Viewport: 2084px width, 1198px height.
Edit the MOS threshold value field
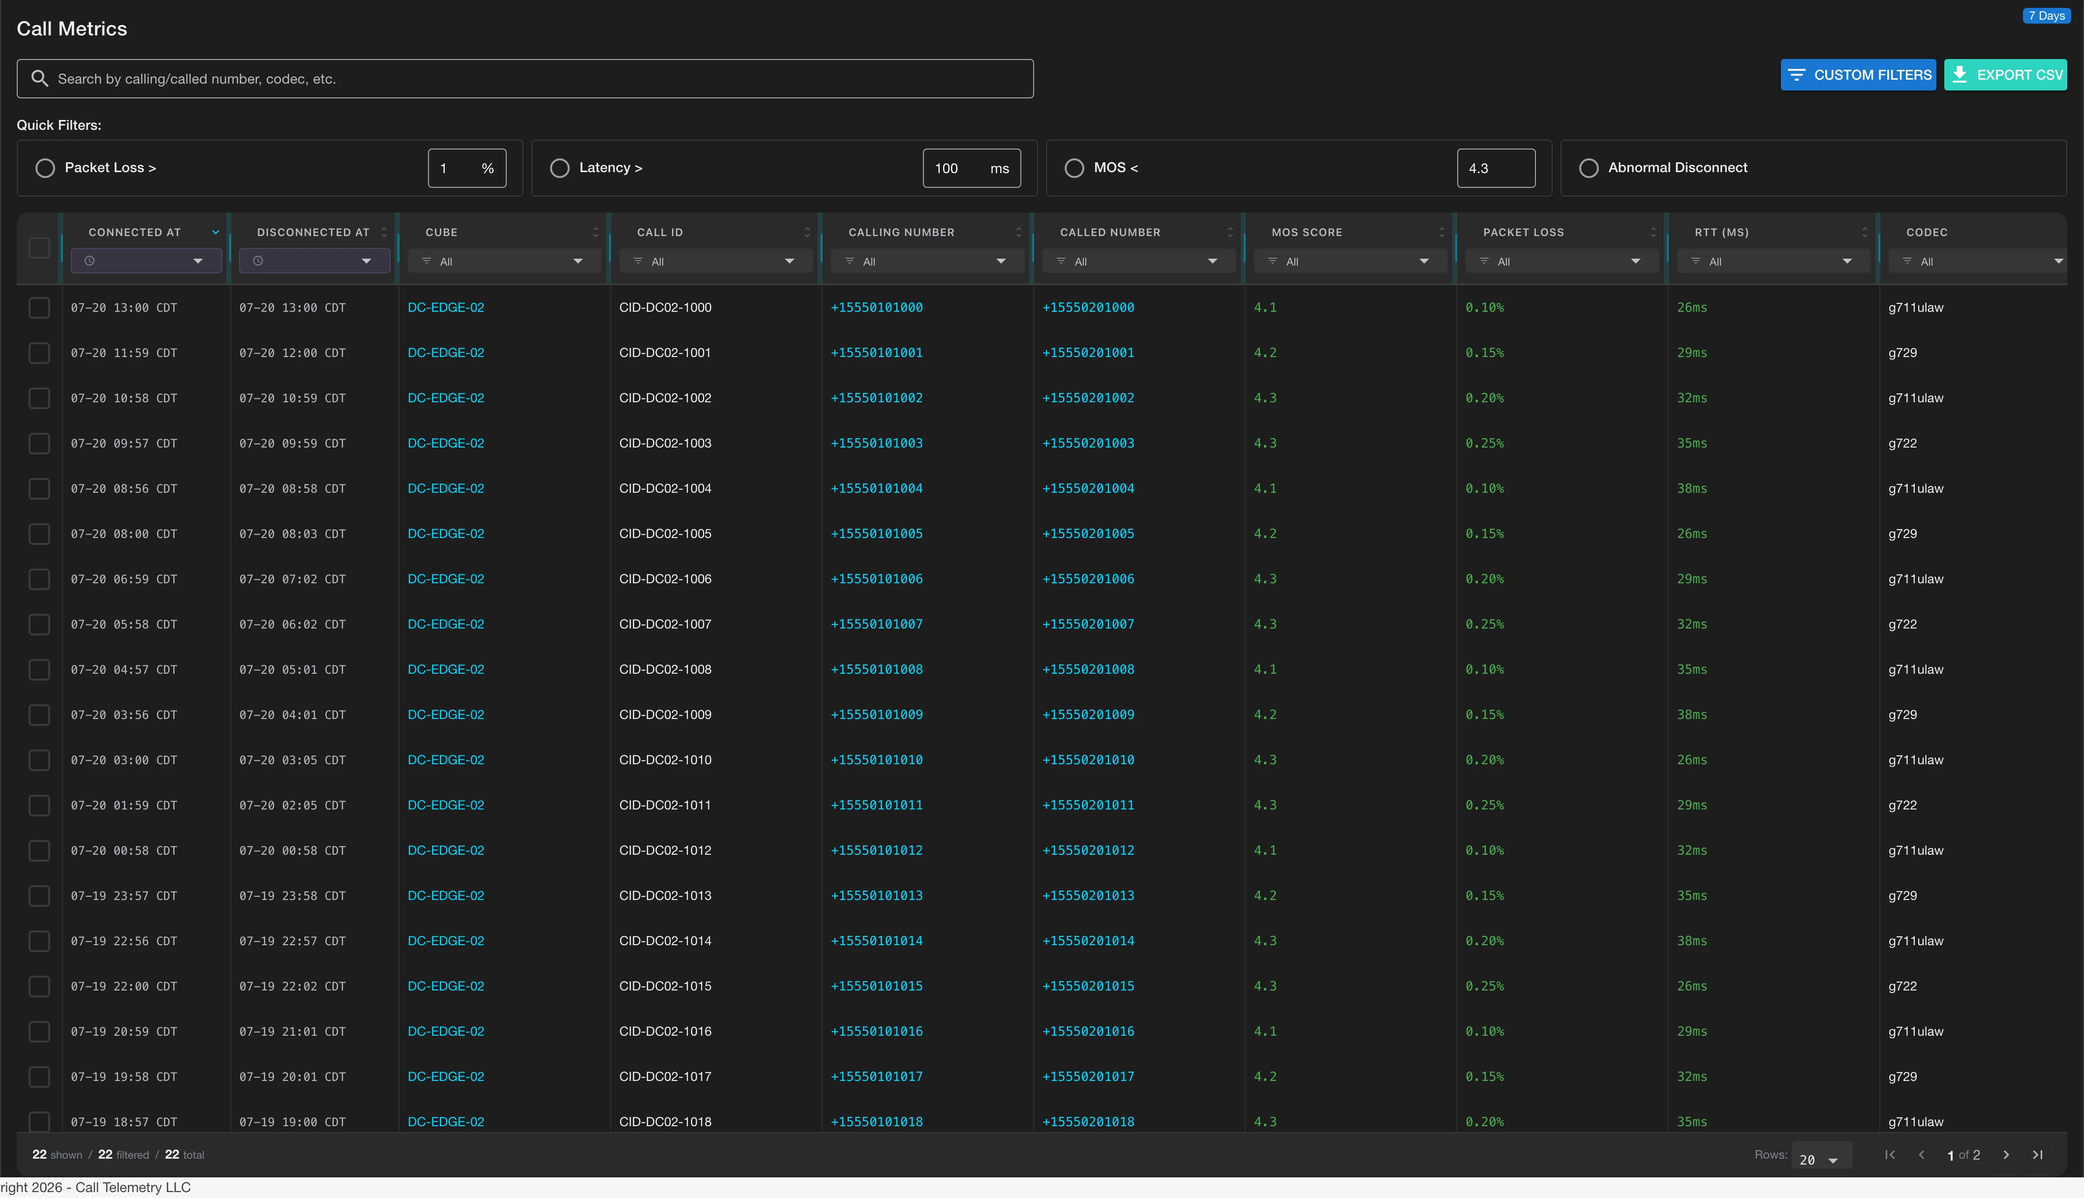(x=1496, y=168)
